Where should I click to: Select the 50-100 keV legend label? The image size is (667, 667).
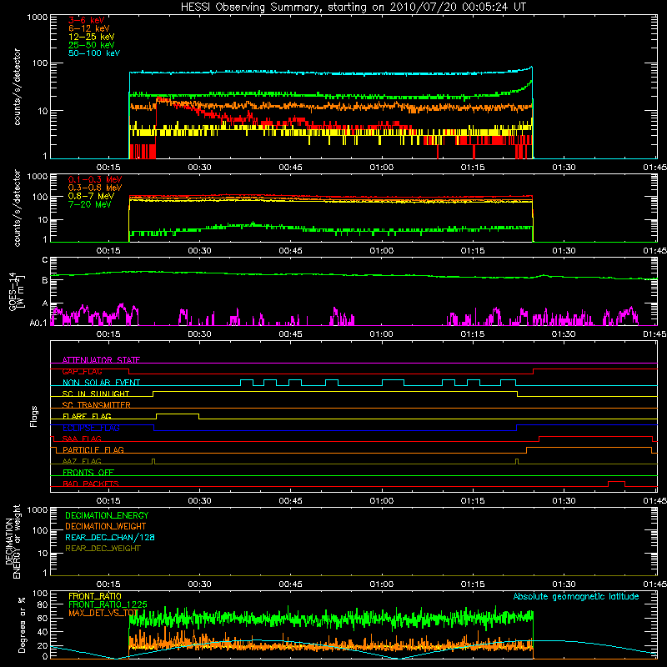coord(94,53)
